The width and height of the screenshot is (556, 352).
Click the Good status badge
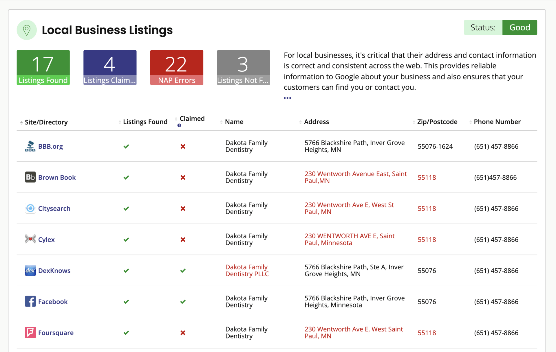pyautogui.click(x=520, y=27)
